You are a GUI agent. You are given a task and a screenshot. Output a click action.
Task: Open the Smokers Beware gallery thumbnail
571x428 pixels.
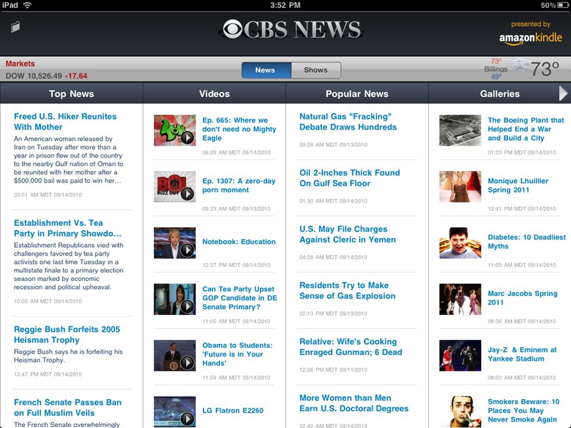pos(460,411)
